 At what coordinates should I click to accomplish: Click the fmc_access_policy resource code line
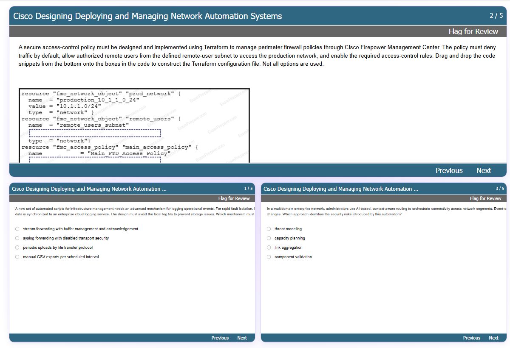pyautogui.click(x=110, y=147)
